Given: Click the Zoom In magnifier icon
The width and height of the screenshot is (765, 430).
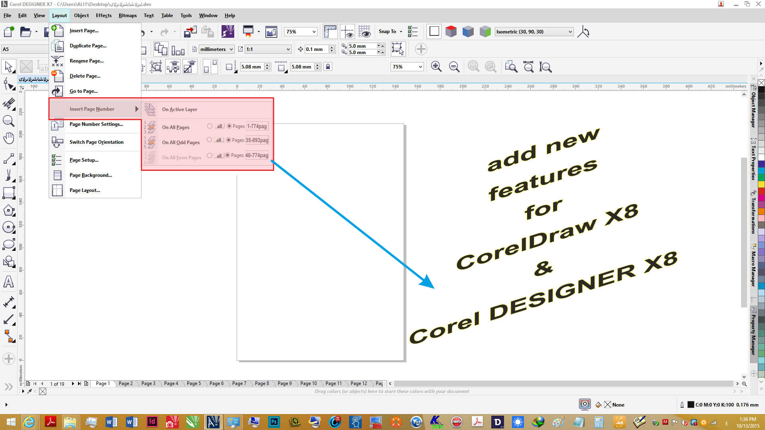Looking at the screenshot, I should tap(436, 66).
